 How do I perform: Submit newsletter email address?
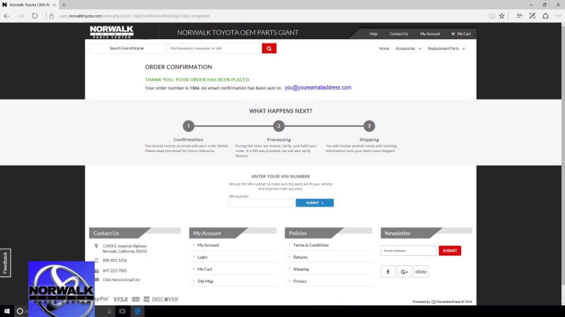click(450, 251)
